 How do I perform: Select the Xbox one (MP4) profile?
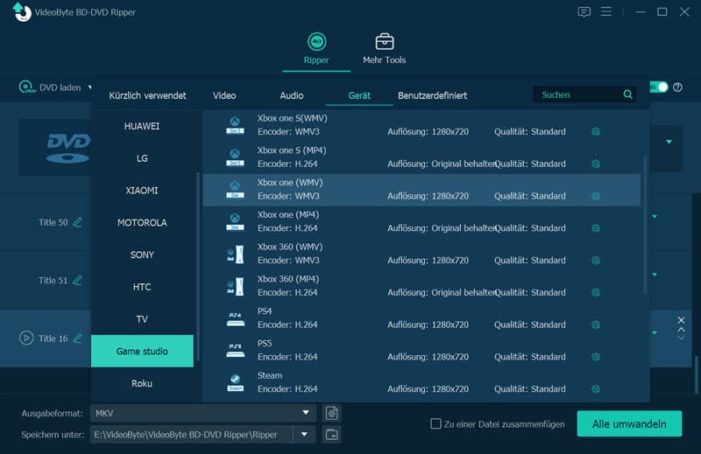tap(421, 222)
